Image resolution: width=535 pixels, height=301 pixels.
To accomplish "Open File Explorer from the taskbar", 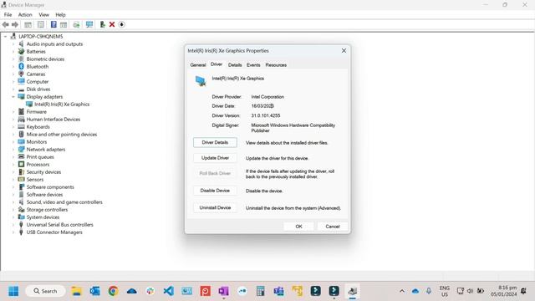I will (76, 291).
